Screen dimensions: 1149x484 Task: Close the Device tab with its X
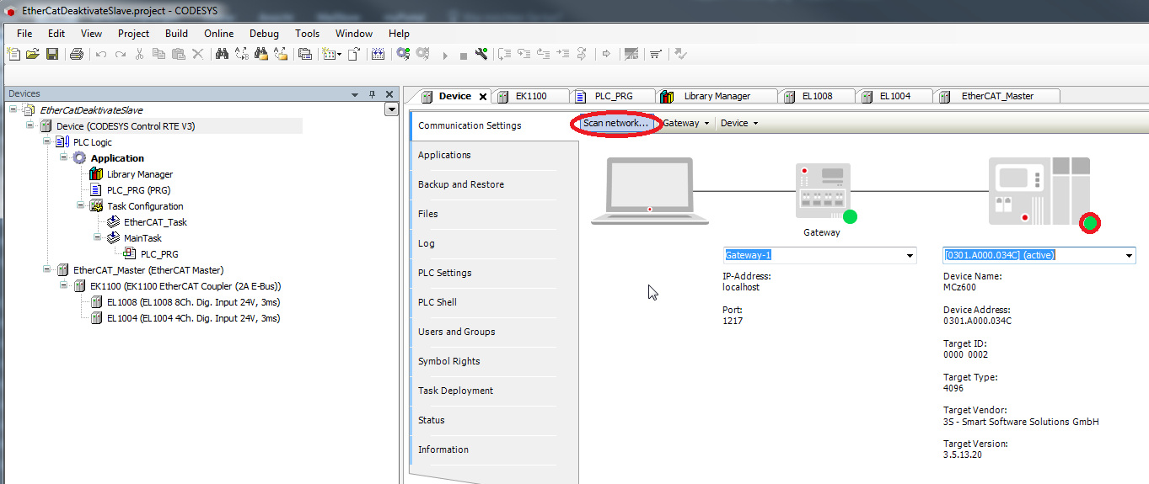tap(483, 97)
